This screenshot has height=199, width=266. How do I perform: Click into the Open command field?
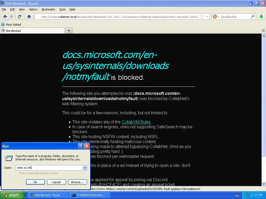[x=49, y=168]
